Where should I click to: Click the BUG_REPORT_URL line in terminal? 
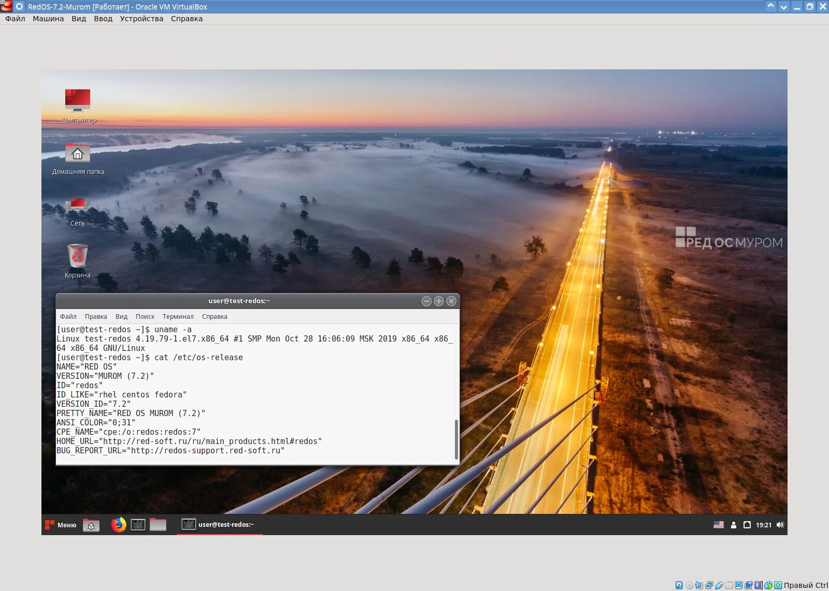point(170,451)
